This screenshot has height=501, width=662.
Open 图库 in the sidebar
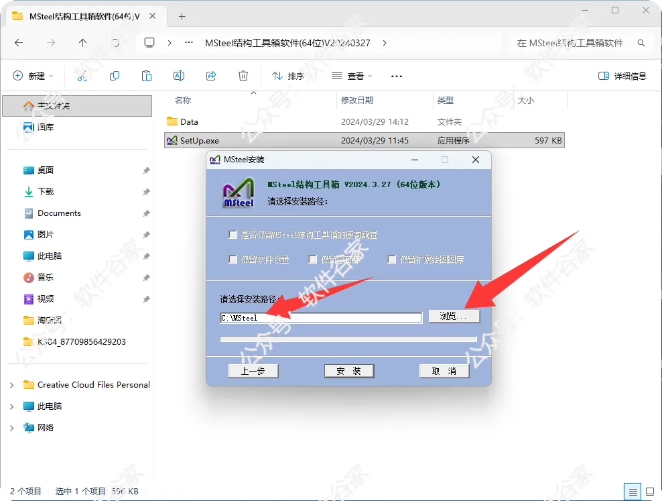[x=46, y=127]
